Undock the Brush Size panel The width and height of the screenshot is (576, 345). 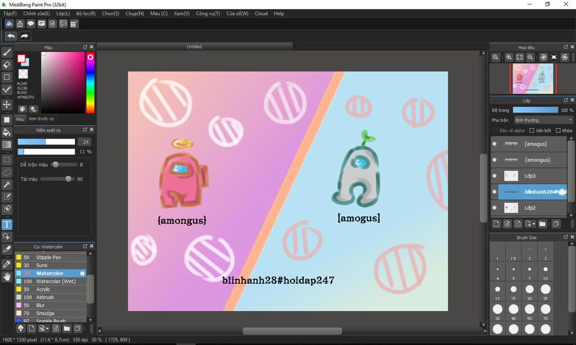(x=566, y=237)
